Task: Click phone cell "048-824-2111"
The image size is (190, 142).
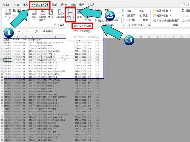Action: tap(81, 71)
